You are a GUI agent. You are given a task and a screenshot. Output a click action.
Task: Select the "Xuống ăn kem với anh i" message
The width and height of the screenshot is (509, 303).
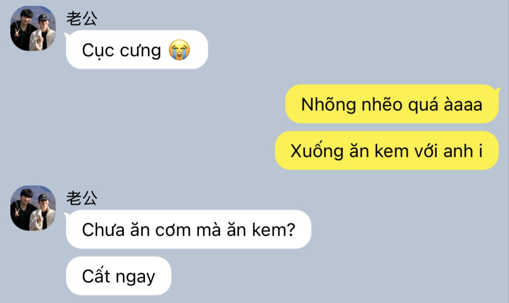coord(387,151)
